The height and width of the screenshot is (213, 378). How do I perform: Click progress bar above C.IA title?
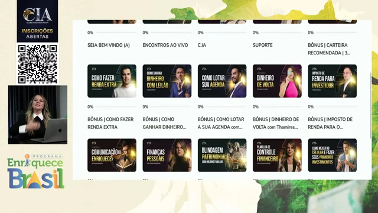[x=226, y=33]
